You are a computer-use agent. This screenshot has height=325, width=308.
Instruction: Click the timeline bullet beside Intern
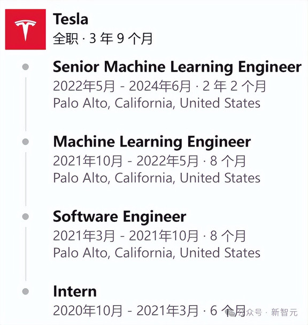point(26,291)
